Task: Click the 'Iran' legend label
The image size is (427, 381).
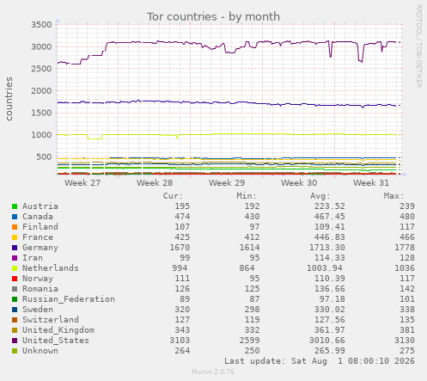Action: tap(33, 258)
